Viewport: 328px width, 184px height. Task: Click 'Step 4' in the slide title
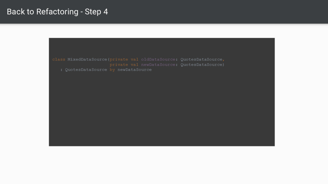(x=96, y=12)
